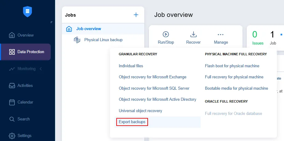
Task: Open the Search sidebar entry
Action: click(24, 119)
